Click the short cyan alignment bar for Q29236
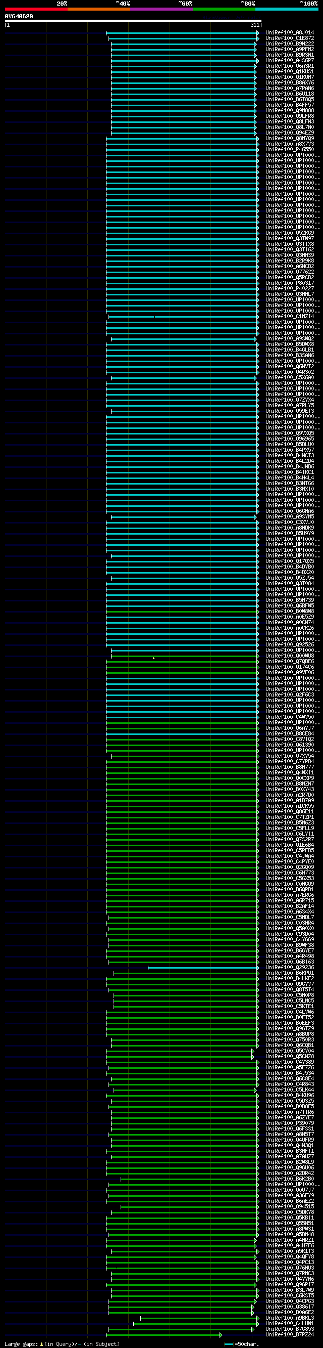The image size is (323, 1348). pos(203,967)
